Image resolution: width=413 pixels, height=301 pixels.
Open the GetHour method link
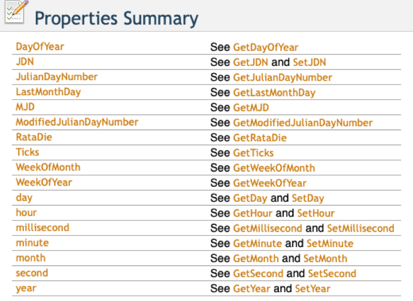coord(252,213)
